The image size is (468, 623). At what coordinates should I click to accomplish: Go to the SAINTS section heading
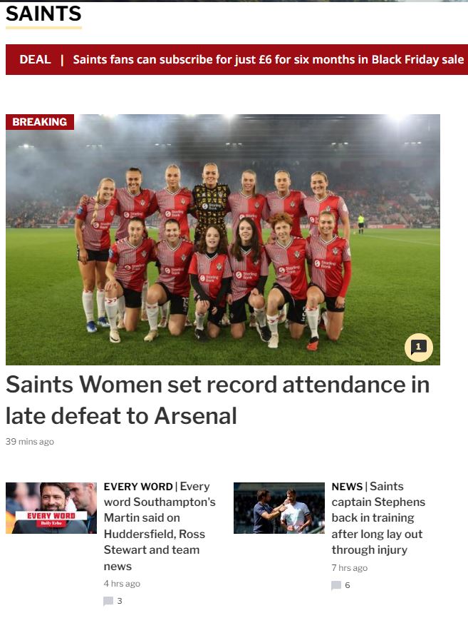(43, 14)
